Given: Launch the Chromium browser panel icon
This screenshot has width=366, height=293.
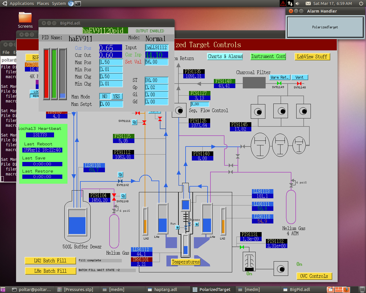Looking at the screenshot, I should point(71,3).
